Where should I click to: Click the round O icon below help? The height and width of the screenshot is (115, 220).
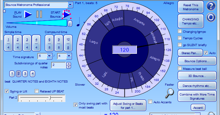[x=211, y=17]
